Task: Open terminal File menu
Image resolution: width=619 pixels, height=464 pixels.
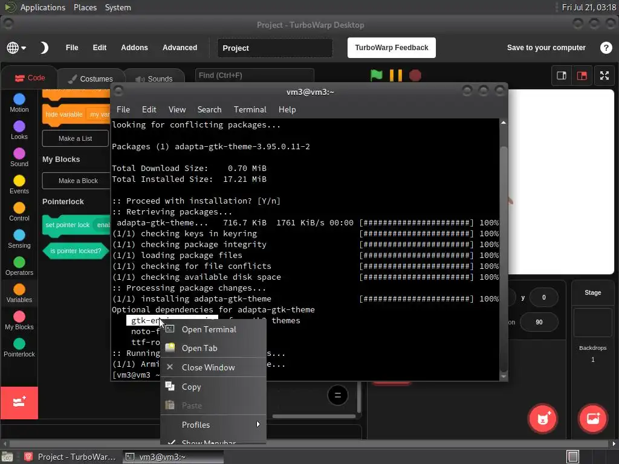Action: pos(123,109)
